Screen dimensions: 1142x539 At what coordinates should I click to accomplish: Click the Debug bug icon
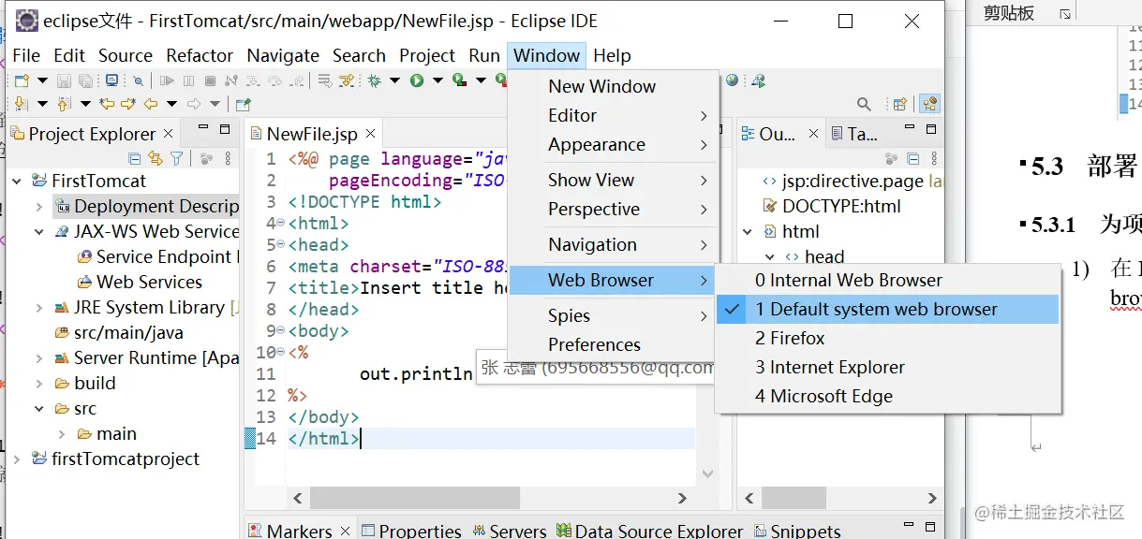pos(374,81)
